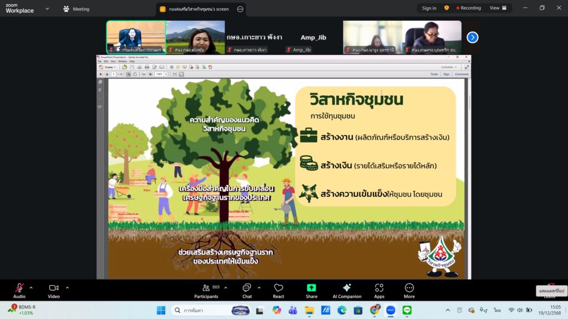Open the More options menu
Viewport: 568px width, 319px height.
(x=409, y=289)
